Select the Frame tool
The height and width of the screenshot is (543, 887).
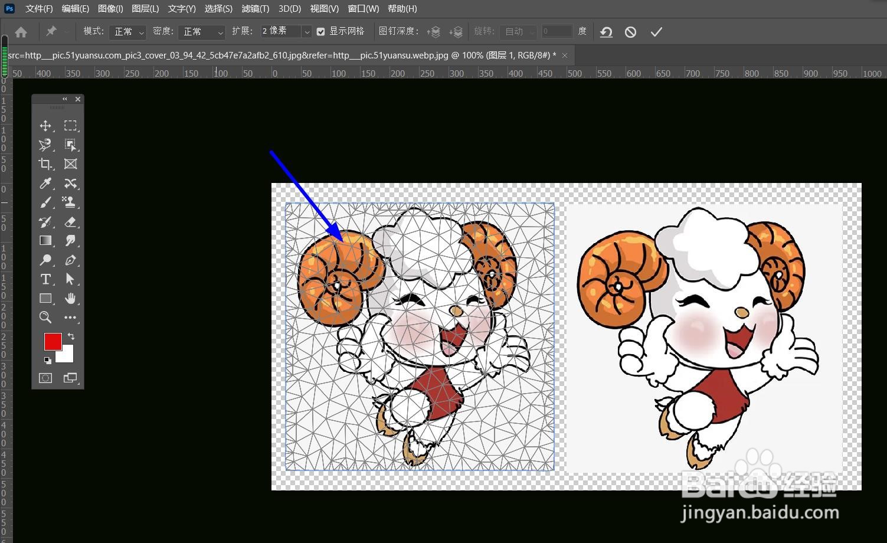tap(70, 164)
